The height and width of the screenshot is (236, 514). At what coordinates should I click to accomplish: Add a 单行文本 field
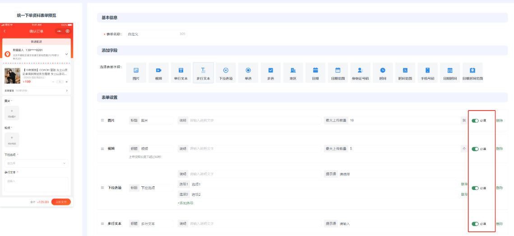point(181,73)
